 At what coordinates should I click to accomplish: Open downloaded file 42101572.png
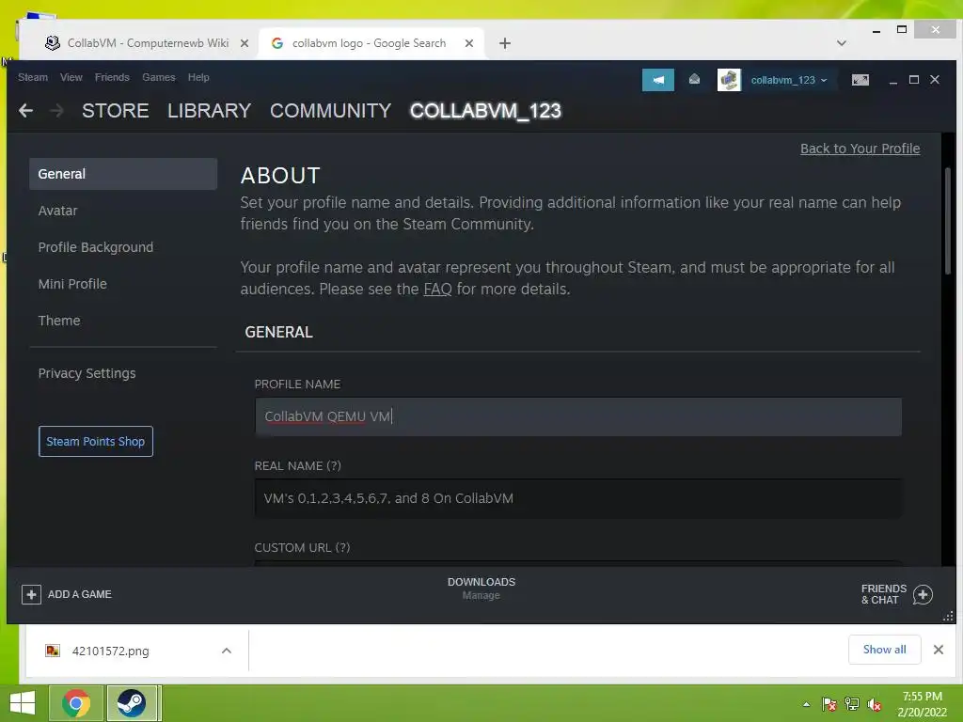(111, 651)
